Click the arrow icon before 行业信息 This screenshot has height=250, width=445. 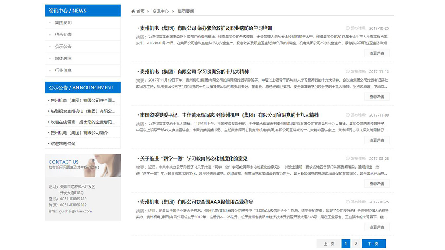point(49,70)
